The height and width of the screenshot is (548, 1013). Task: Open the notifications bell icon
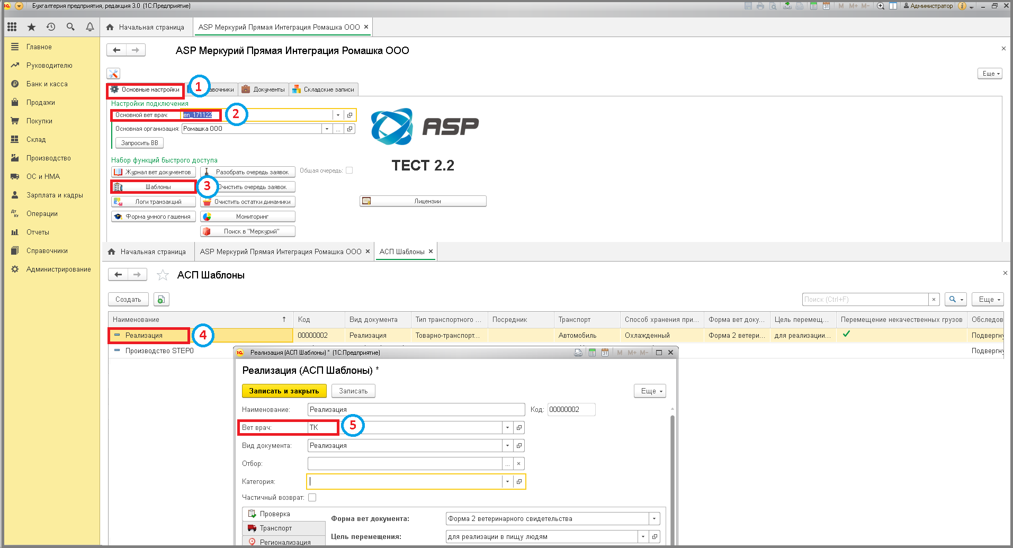tap(90, 27)
